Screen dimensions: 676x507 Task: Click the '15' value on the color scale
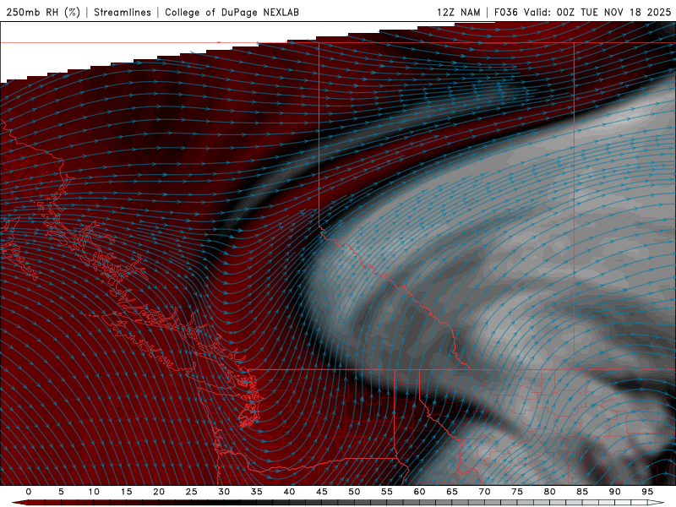pyautogui.click(x=126, y=492)
